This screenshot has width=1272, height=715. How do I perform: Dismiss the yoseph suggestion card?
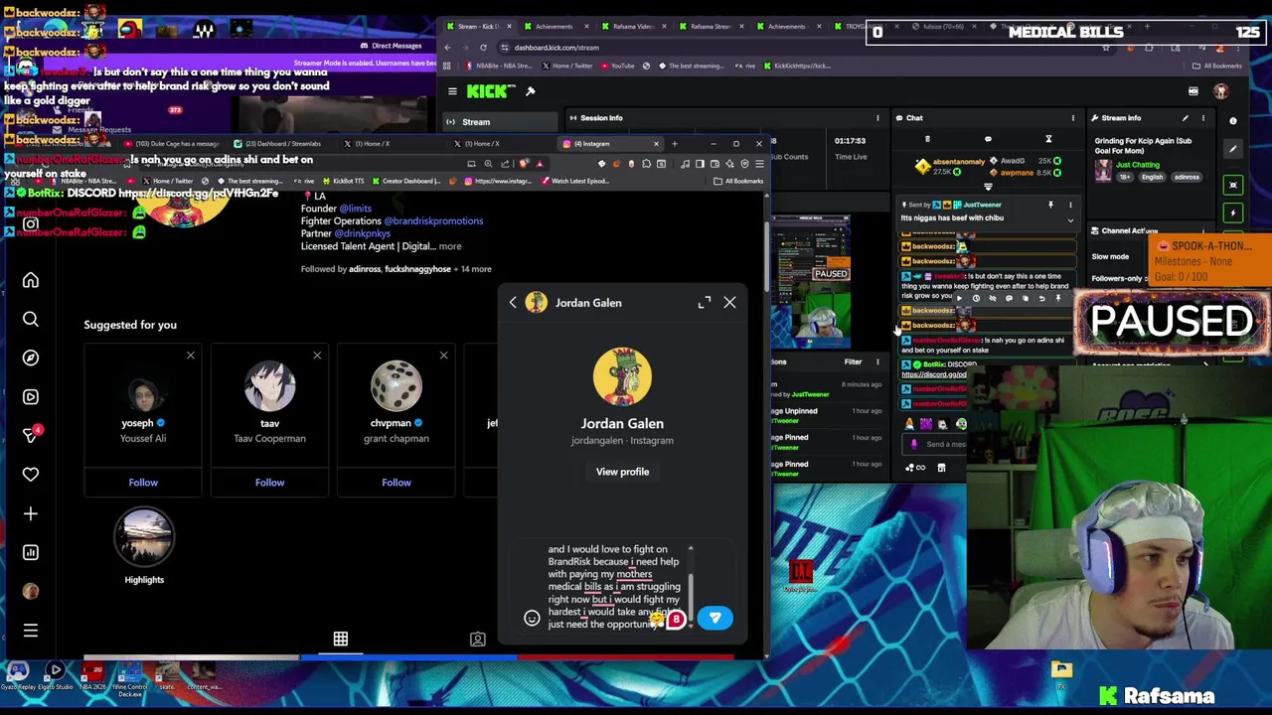point(191,356)
